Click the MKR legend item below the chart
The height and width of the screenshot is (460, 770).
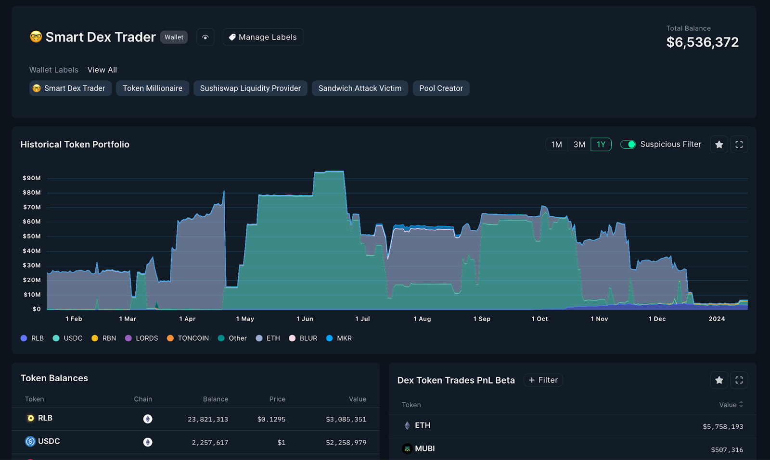[339, 338]
